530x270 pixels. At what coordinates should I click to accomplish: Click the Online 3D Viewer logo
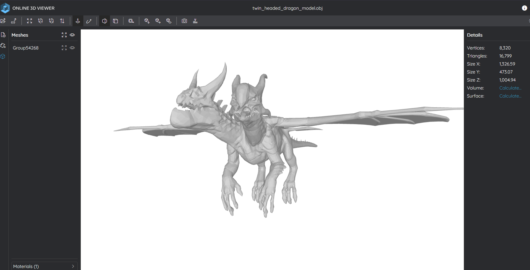click(x=5, y=8)
